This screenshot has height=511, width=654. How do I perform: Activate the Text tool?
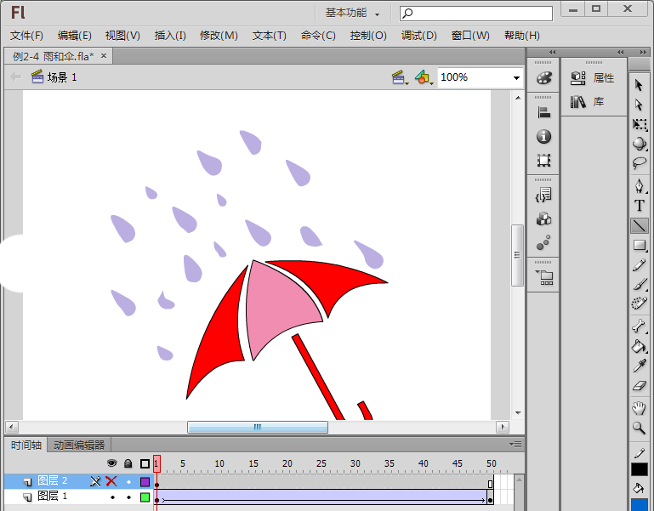coord(639,206)
